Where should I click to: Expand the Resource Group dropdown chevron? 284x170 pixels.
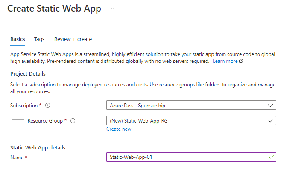[x=270, y=121]
